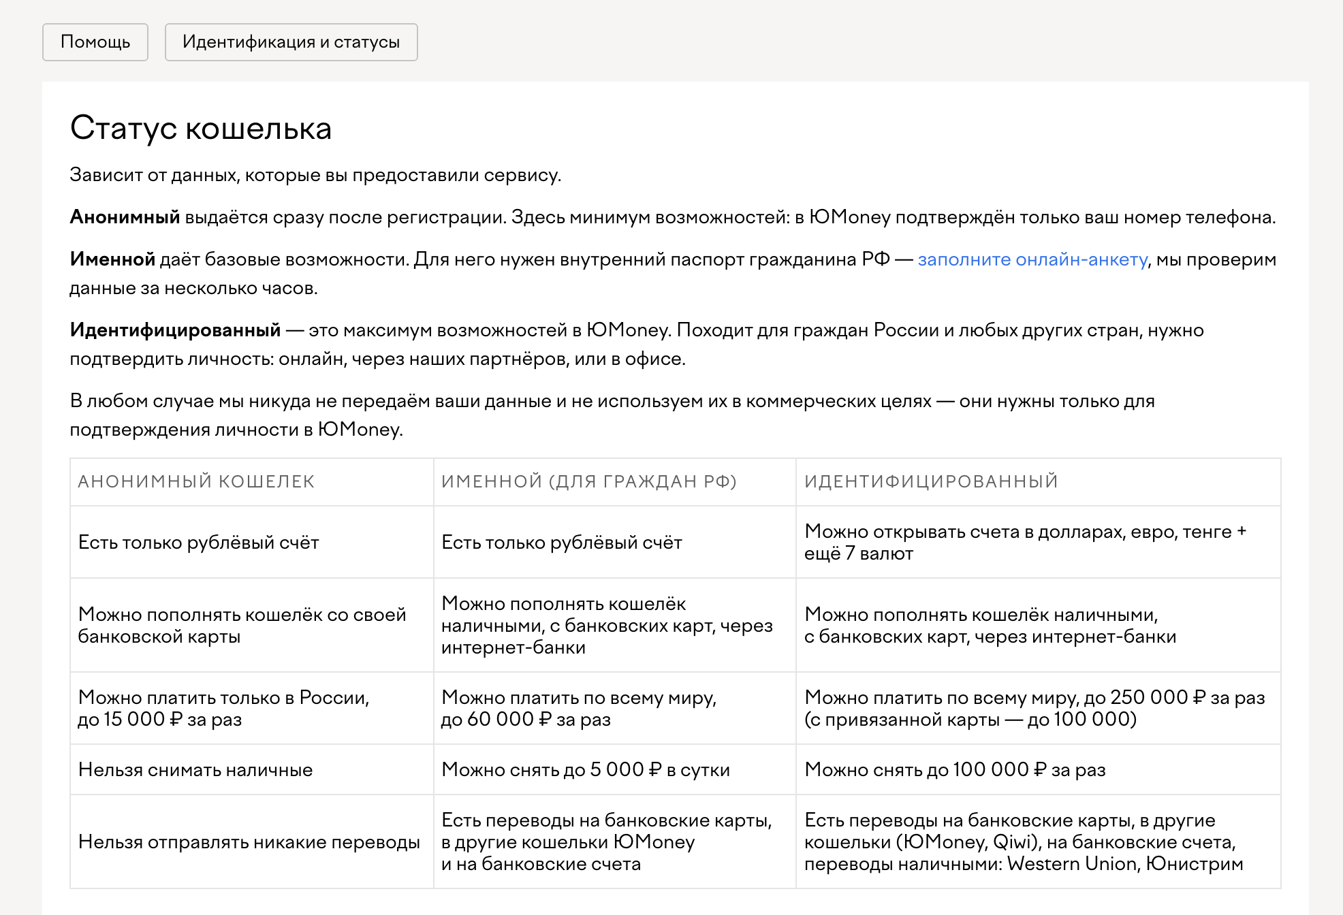Click cell Можно снять до 5 000 ₽ в сутки
Screen dimensions: 1343x915
[615, 770]
